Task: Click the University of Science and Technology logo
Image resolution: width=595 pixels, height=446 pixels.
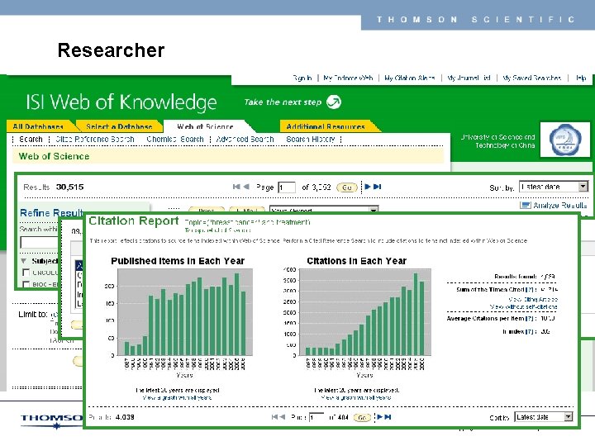Action: (x=565, y=140)
